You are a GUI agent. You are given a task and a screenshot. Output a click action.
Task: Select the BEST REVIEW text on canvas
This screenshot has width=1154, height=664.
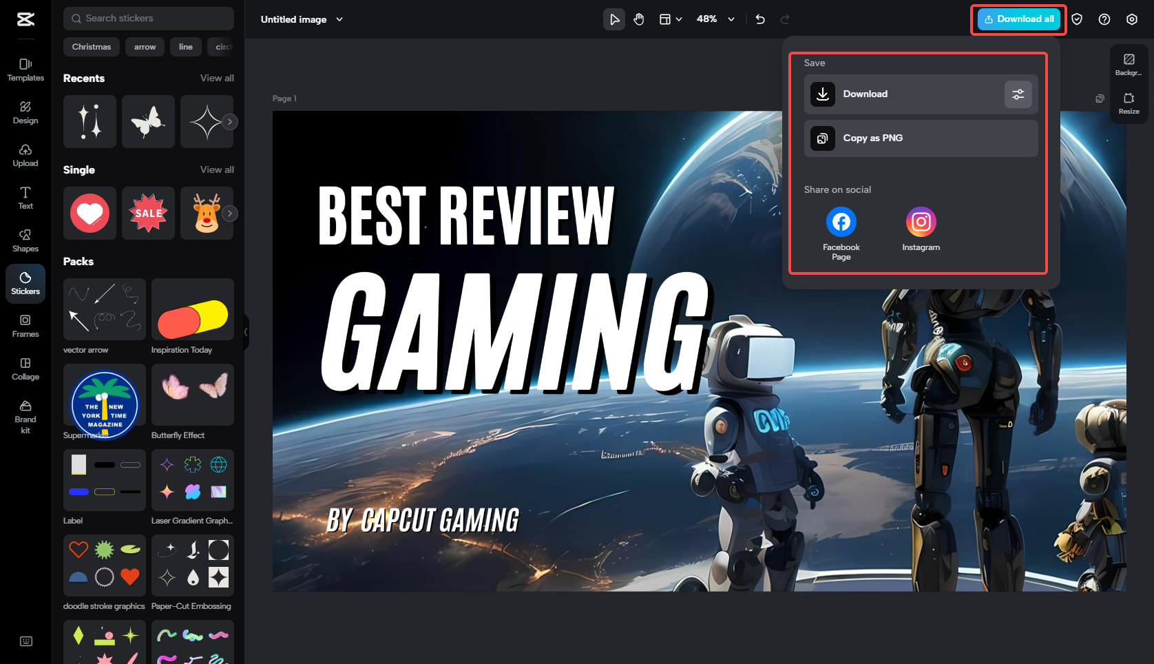click(x=466, y=216)
